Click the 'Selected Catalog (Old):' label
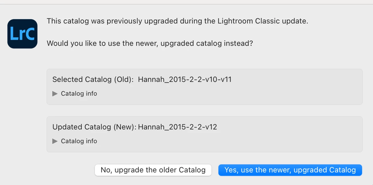The image size is (373, 185). pyautogui.click(x=93, y=80)
